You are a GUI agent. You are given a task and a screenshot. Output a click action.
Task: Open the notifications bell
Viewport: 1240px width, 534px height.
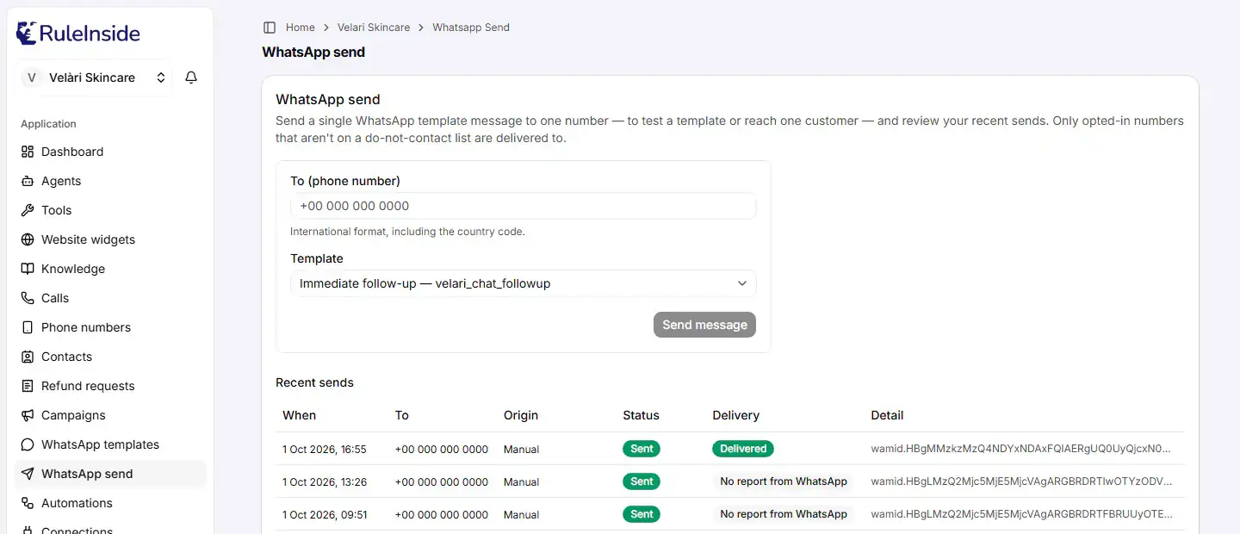click(x=191, y=78)
